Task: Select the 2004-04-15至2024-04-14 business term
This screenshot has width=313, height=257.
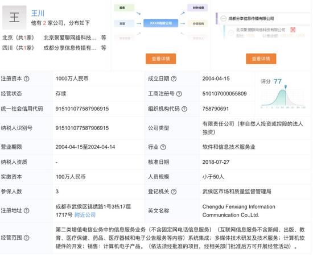Action: coord(85,147)
